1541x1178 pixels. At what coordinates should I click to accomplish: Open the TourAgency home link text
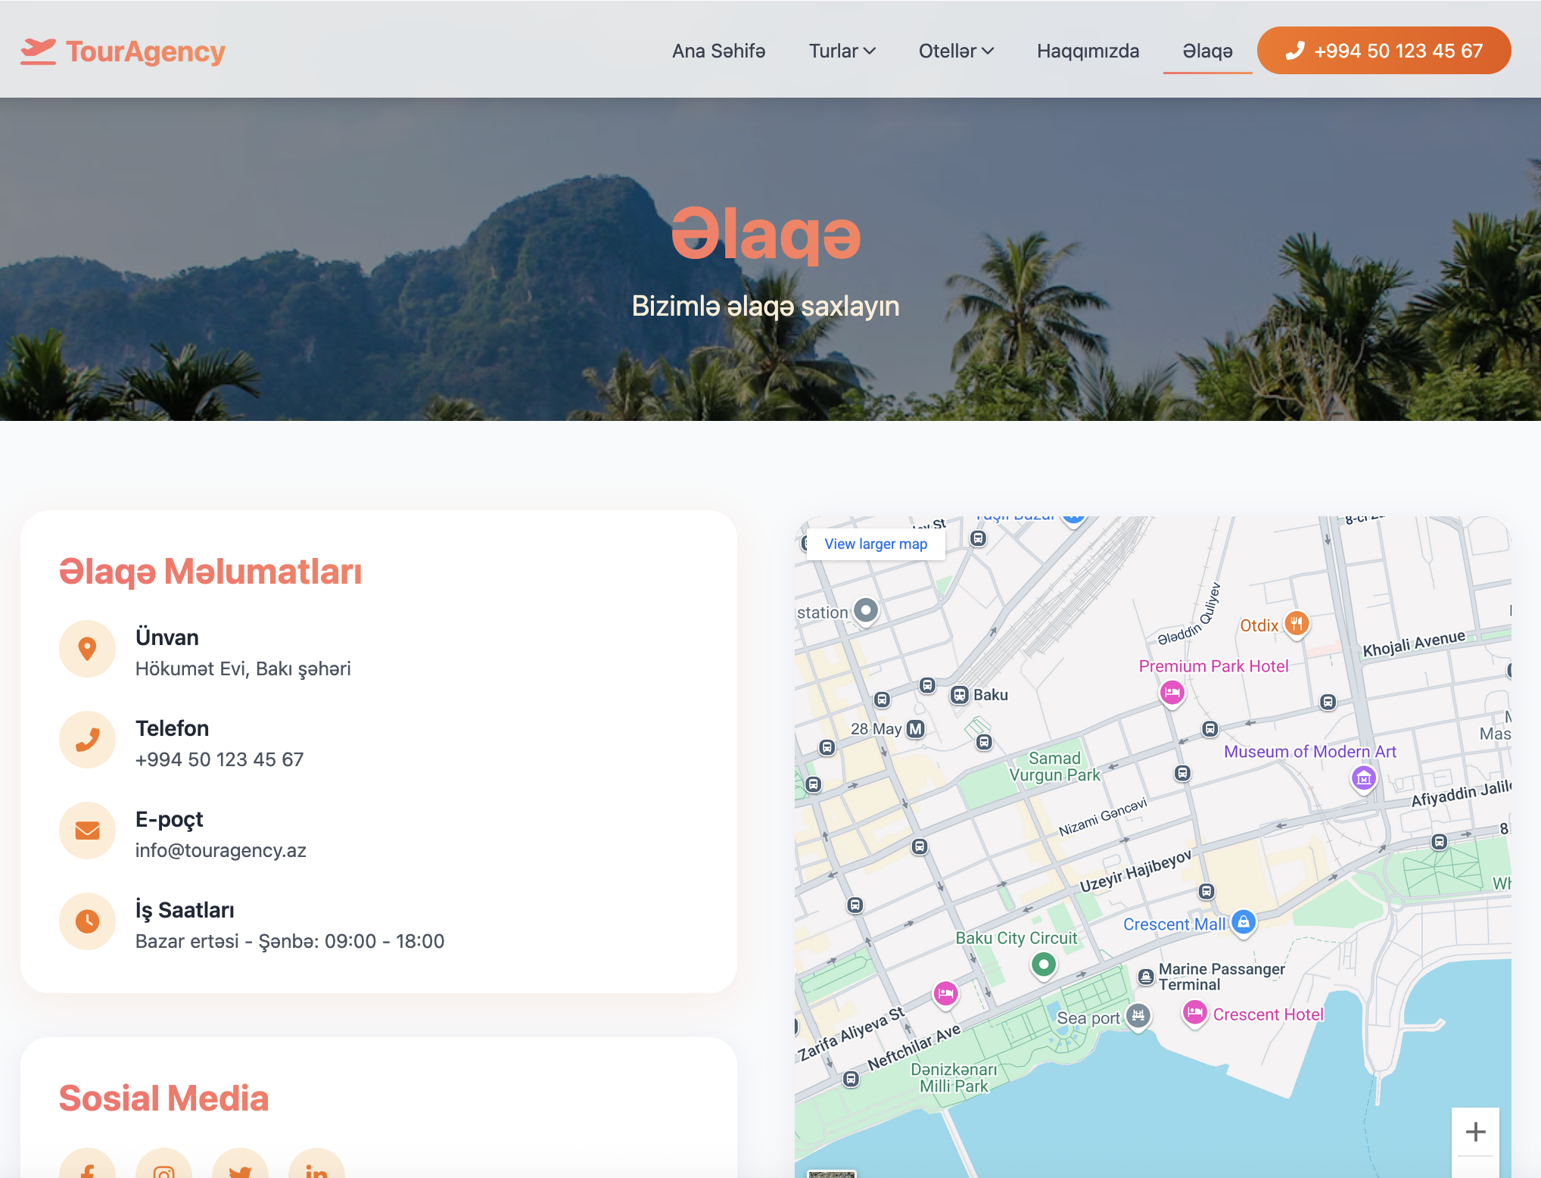[x=145, y=51]
